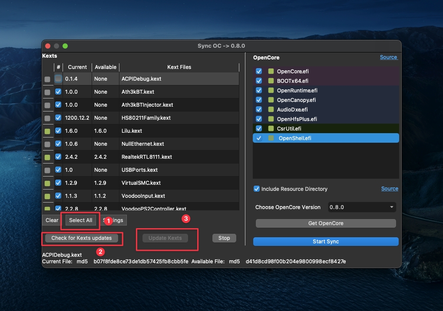Click the Get OpenCore button

(x=326, y=223)
